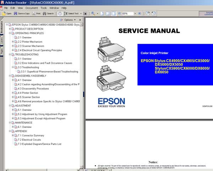Open bookmark 5.3 Adjustment Except Adjustment Program
This screenshot has height=171, width=213.
tap(42, 118)
